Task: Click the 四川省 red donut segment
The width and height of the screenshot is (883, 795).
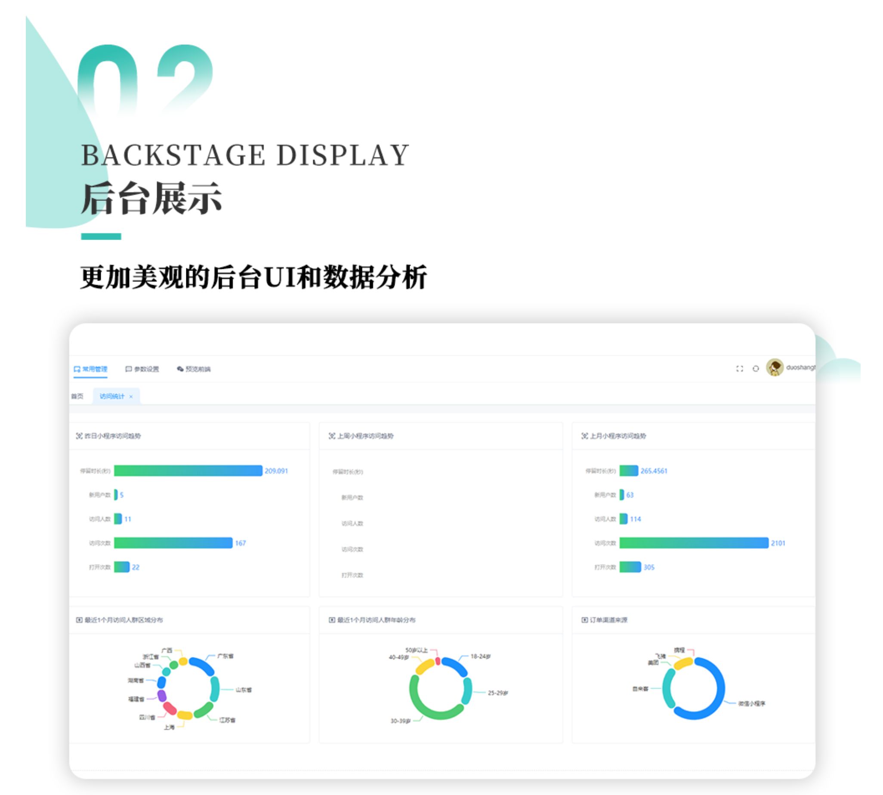Action: (169, 709)
